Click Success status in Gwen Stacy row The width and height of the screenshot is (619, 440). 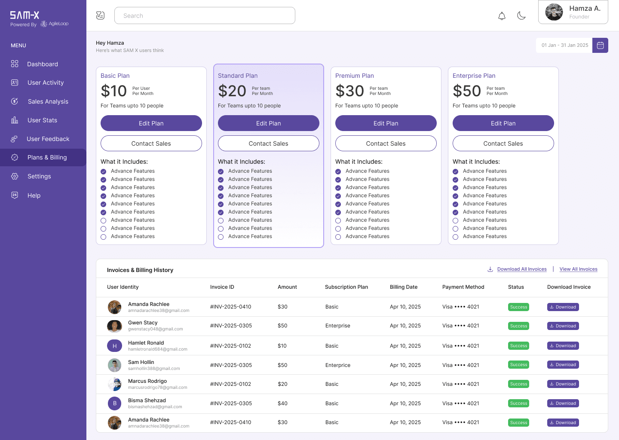pyautogui.click(x=518, y=326)
